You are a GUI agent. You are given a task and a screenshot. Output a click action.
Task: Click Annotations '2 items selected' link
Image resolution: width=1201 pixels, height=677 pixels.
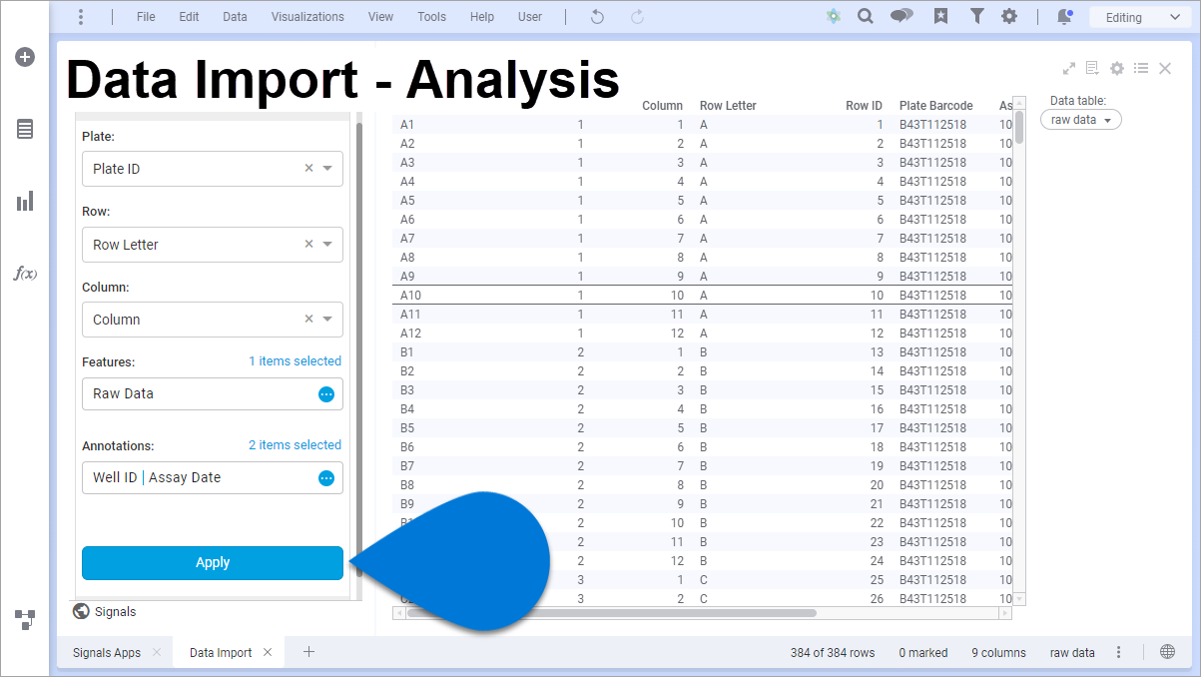(295, 445)
